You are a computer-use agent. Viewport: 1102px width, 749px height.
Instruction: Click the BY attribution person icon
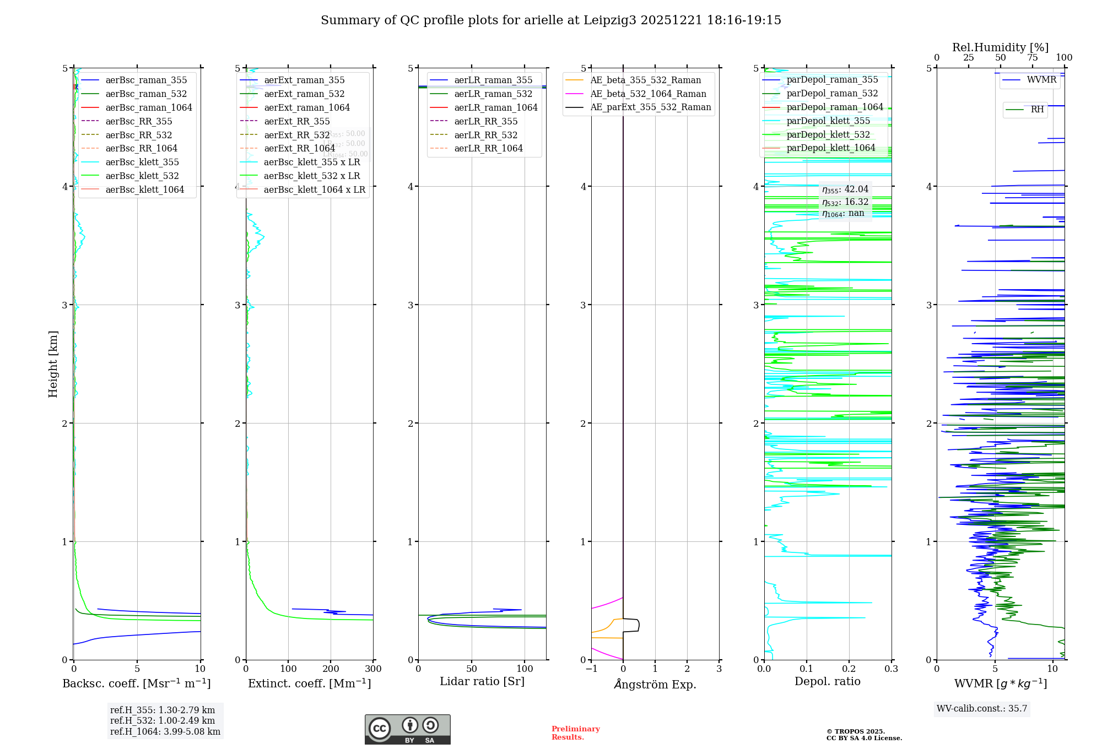[x=410, y=725]
